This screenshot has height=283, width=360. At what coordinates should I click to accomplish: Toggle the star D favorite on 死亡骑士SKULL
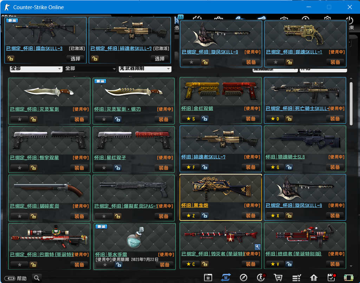[x=275, y=119]
